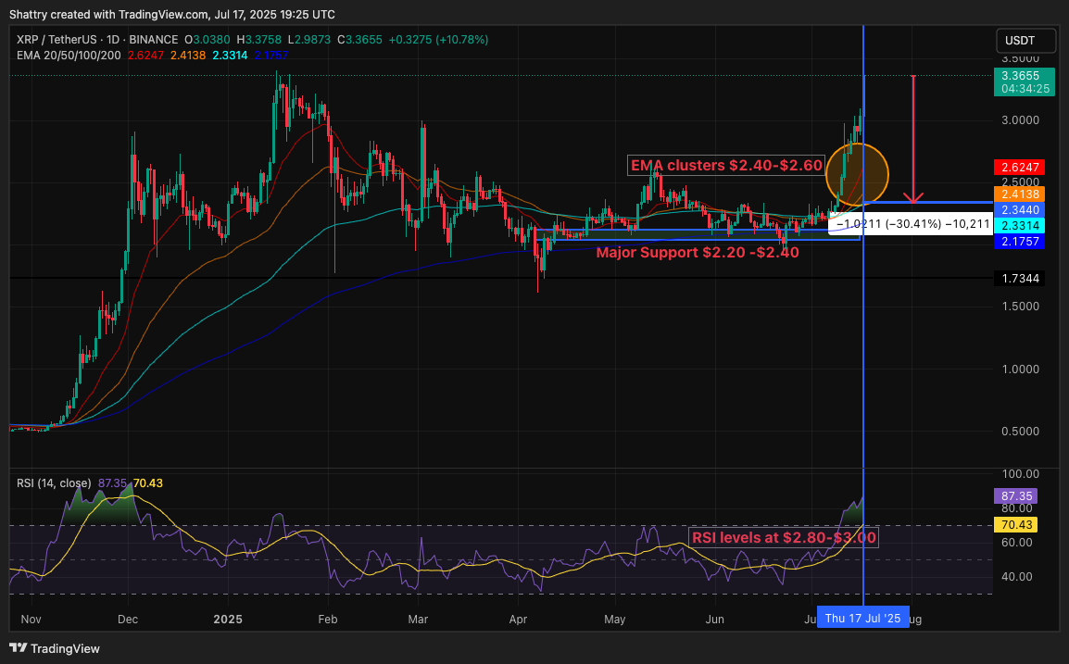Click the red downward arrow drawing
The height and width of the screenshot is (664, 1069).
click(913, 139)
